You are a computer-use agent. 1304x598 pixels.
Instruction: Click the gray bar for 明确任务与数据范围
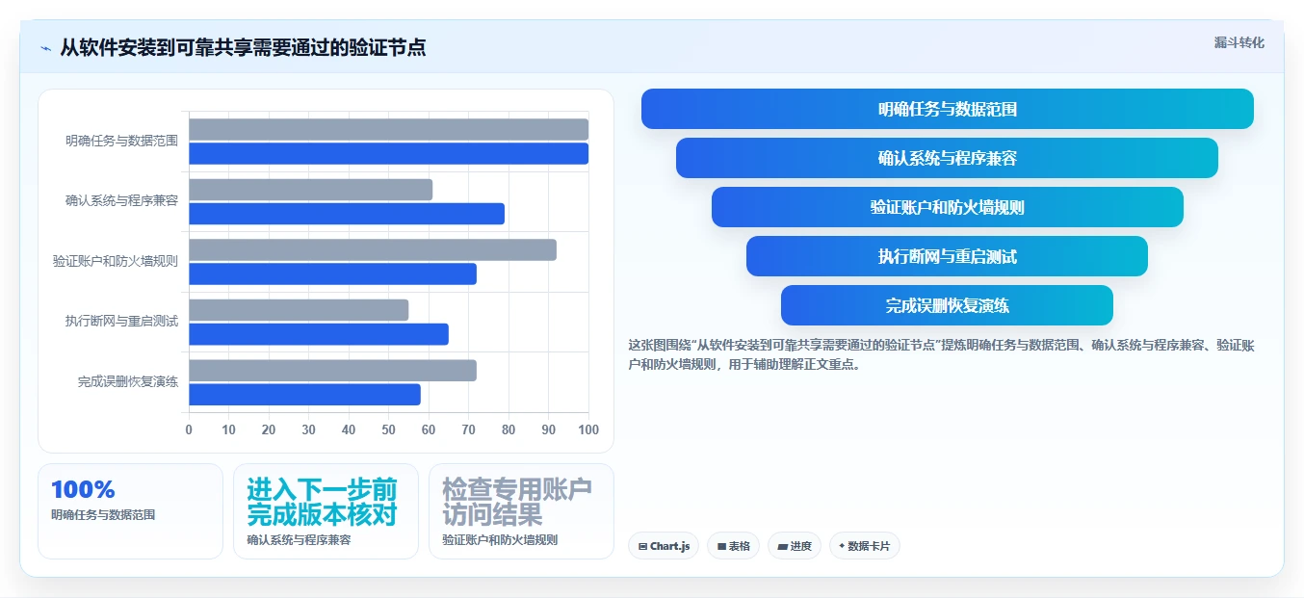point(388,129)
